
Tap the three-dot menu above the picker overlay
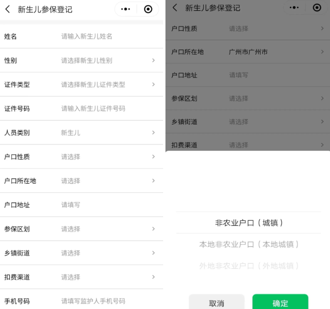[x=294, y=8]
